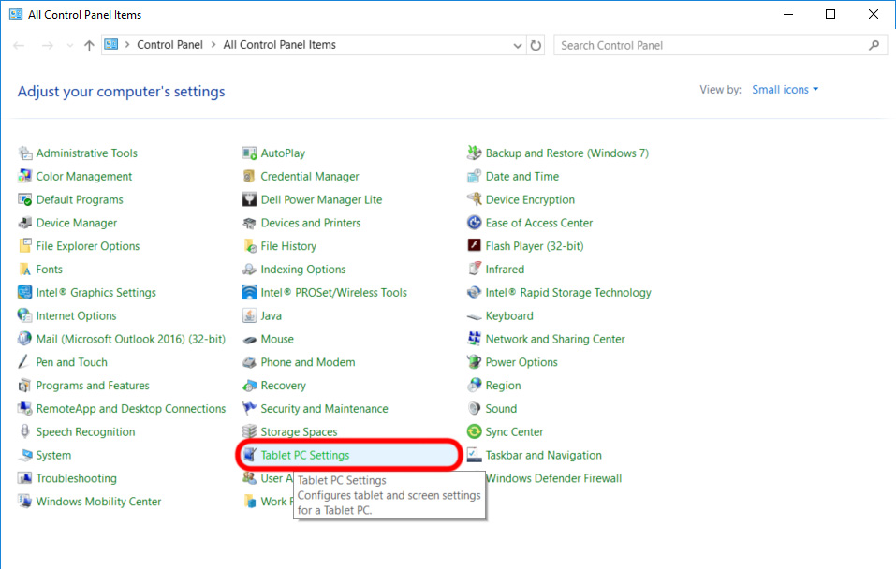
Task: Expand the Control Panel breadcrumb chevron
Action: [212, 44]
